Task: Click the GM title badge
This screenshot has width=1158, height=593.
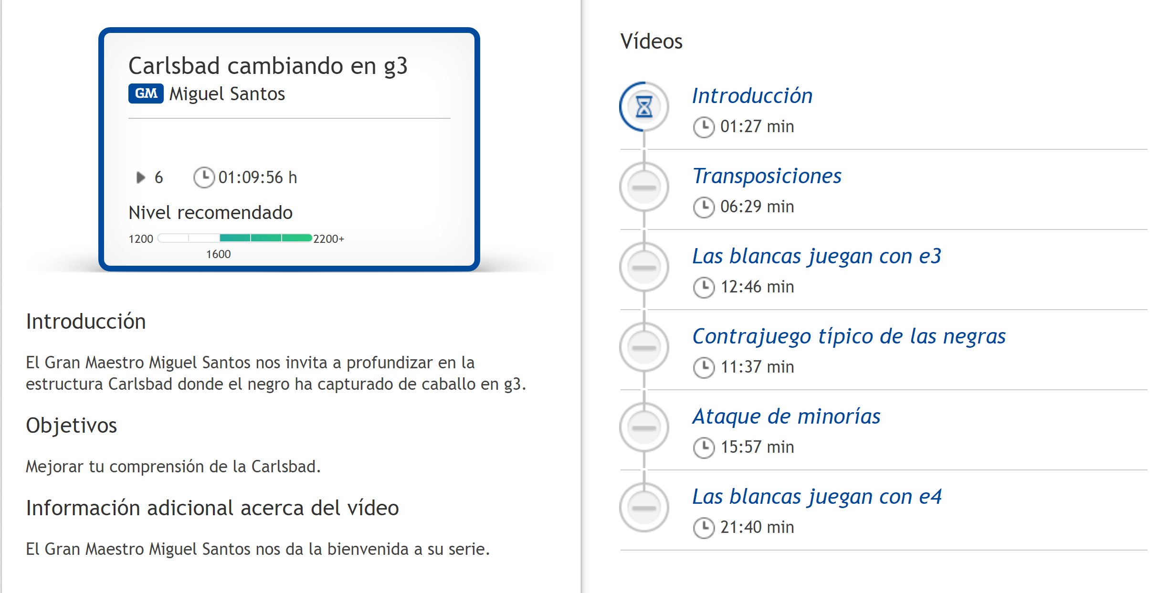Action: [146, 94]
